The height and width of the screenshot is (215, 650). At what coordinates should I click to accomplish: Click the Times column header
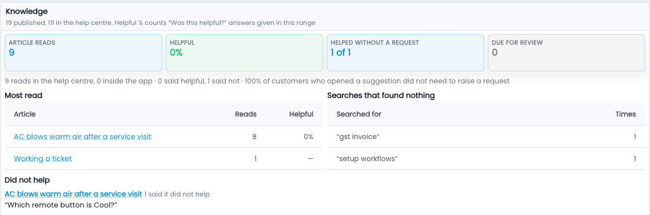point(626,114)
